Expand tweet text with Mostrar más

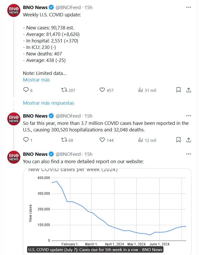click(36, 80)
